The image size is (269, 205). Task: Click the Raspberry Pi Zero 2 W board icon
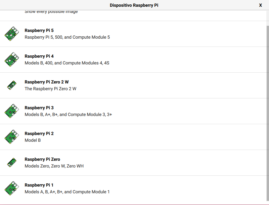pyautogui.click(x=12, y=85)
